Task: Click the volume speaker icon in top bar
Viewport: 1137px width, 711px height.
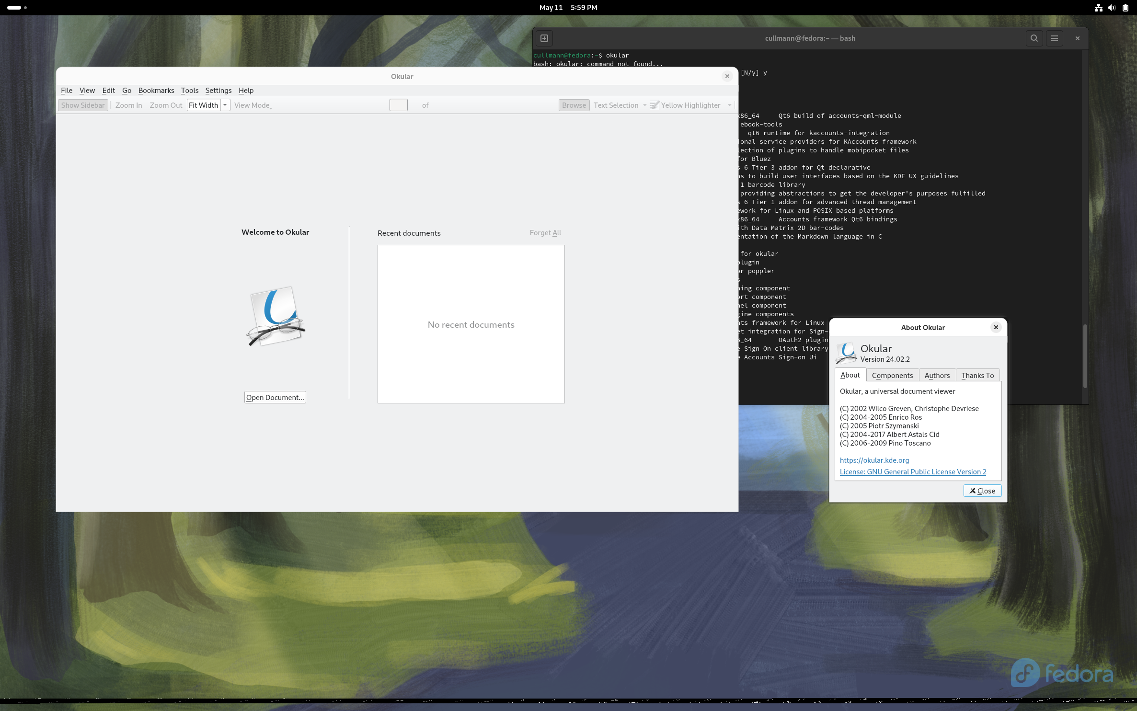Action: 1112,8
